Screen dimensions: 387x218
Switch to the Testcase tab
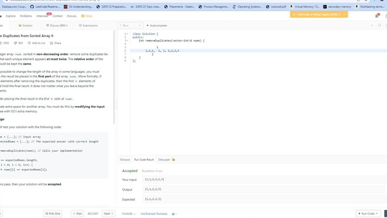pos(125,160)
